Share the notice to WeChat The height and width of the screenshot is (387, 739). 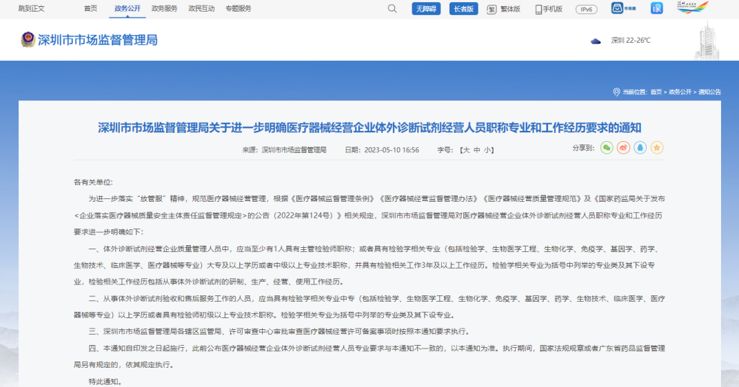[x=607, y=148]
